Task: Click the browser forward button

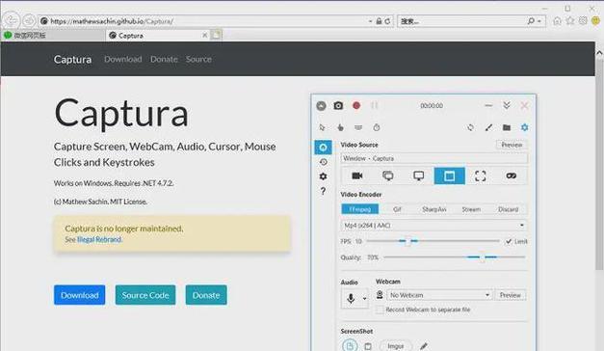Action: pos(29,20)
